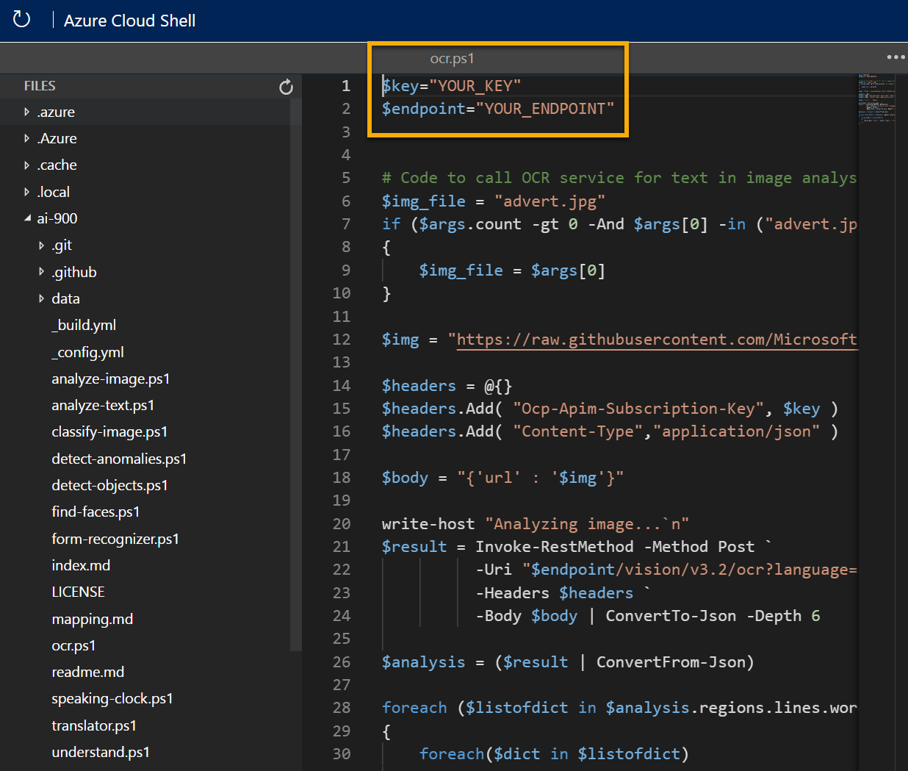Image resolution: width=908 pixels, height=771 pixels.
Task: Open the editor more options ellipsis
Action: click(896, 57)
